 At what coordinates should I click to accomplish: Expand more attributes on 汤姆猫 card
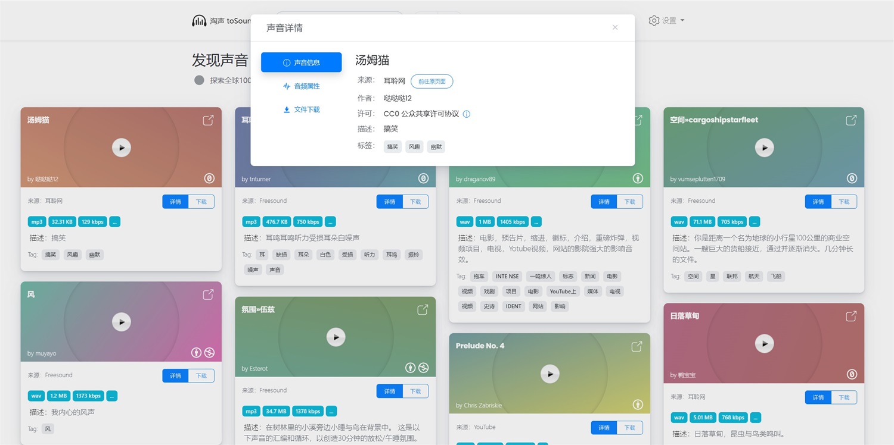click(115, 222)
